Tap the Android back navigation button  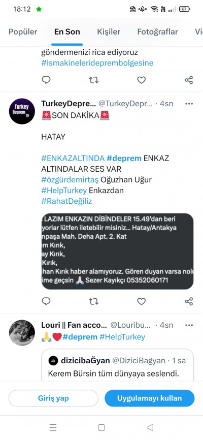(x=150, y=427)
